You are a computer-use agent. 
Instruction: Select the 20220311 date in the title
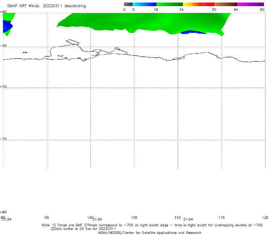click(53, 6)
